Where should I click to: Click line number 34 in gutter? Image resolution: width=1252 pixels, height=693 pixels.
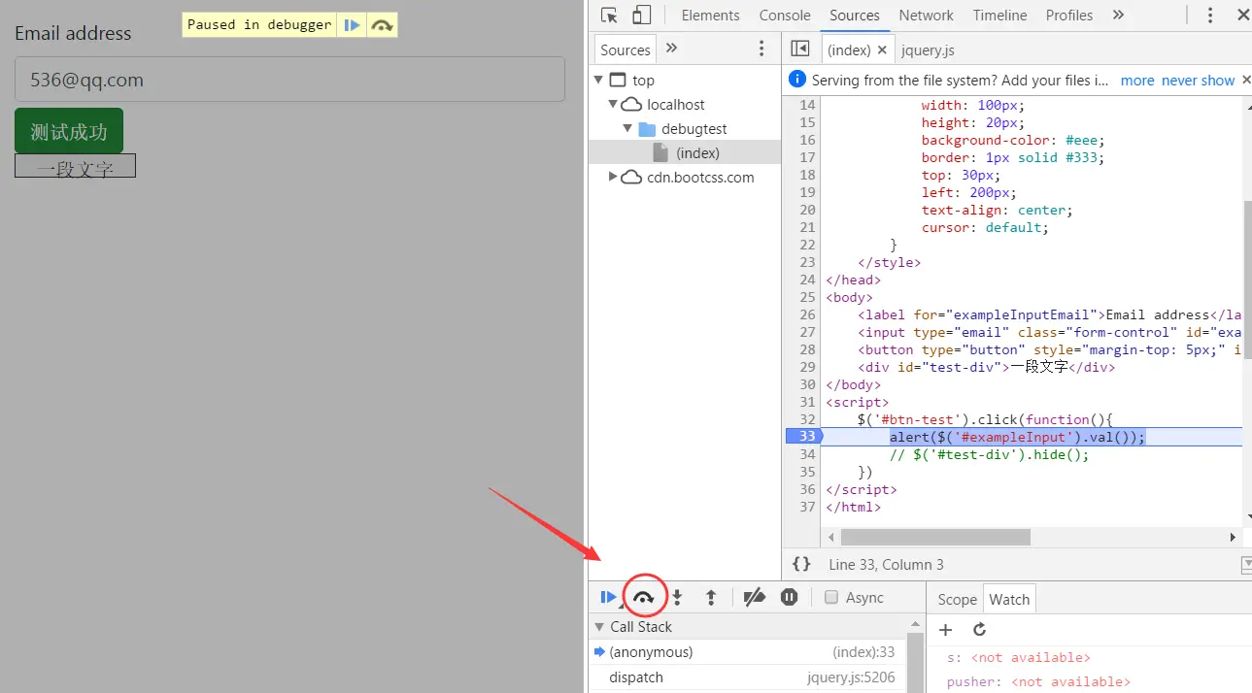(807, 454)
